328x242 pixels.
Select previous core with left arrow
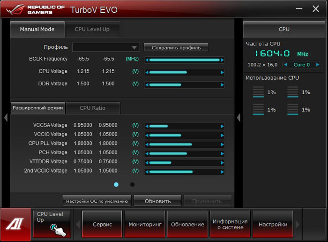[285, 65]
